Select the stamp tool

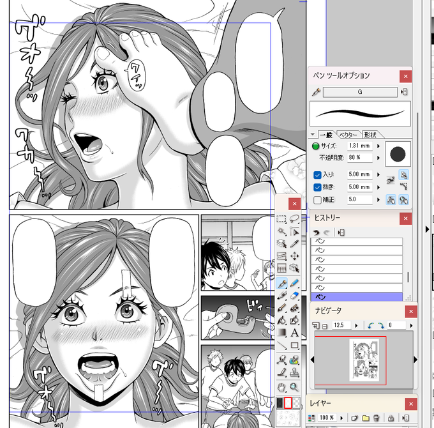294,373
